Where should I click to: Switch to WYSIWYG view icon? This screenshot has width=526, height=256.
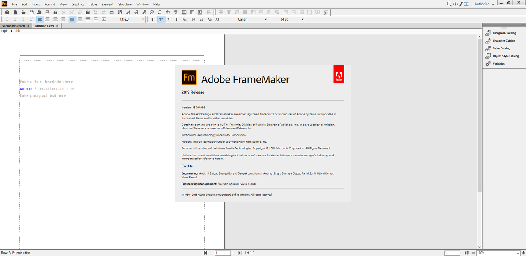pyautogui.click(x=466, y=4)
